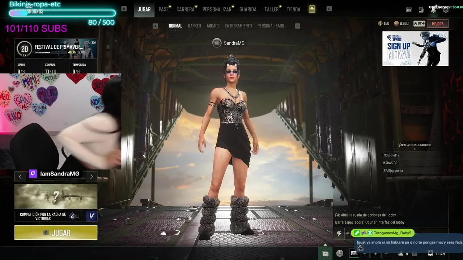The width and height of the screenshot is (463, 260).
Task: Select the PUBG team slot icon
Action: pyautogui.click(x=354, y=253)
